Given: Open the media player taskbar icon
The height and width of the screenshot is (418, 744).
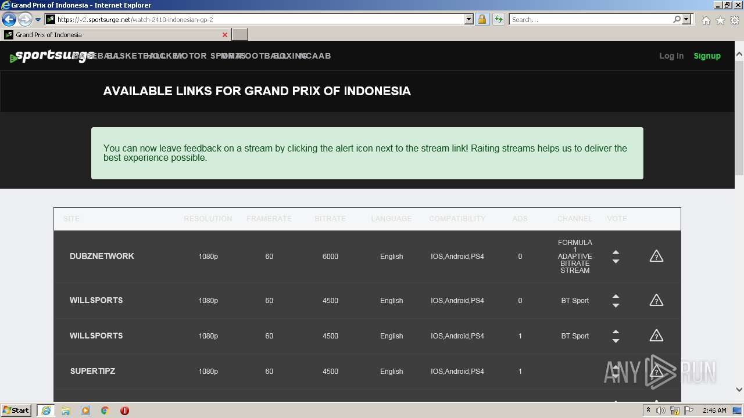Looking at the screenshot, I should 85,410.
